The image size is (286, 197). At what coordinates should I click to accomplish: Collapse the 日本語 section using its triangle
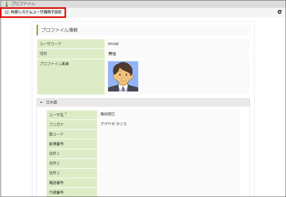pyautogui.click(x=41, y=103)
